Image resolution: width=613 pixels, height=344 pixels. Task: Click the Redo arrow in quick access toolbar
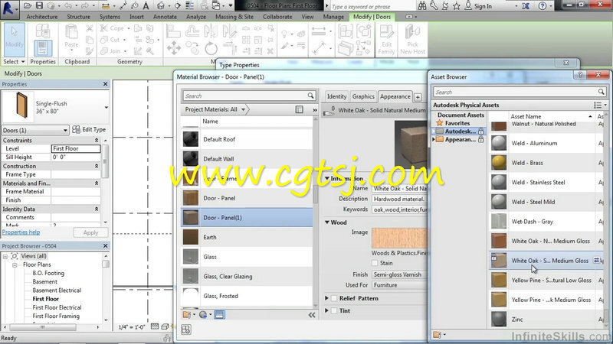click(84, 6)
